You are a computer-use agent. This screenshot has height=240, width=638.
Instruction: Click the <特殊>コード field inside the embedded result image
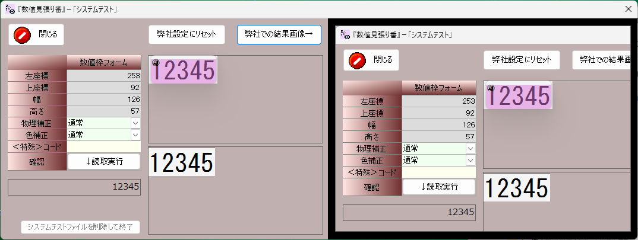click(438, 172)
